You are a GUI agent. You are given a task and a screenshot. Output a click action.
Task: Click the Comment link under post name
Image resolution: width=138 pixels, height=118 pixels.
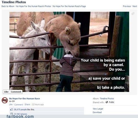point(18,104)
